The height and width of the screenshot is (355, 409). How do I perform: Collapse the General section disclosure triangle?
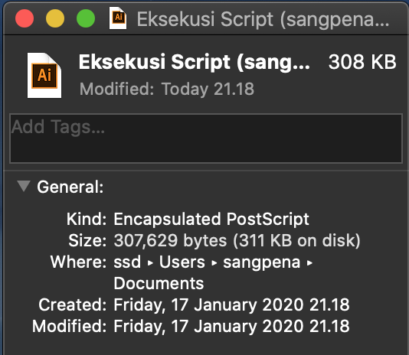24,186
